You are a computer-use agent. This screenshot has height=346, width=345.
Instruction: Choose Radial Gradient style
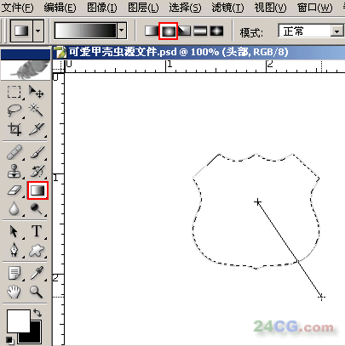(168, 31)
